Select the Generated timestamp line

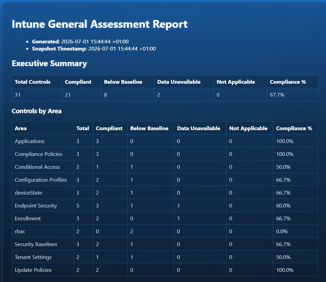(x=80, y=41)
